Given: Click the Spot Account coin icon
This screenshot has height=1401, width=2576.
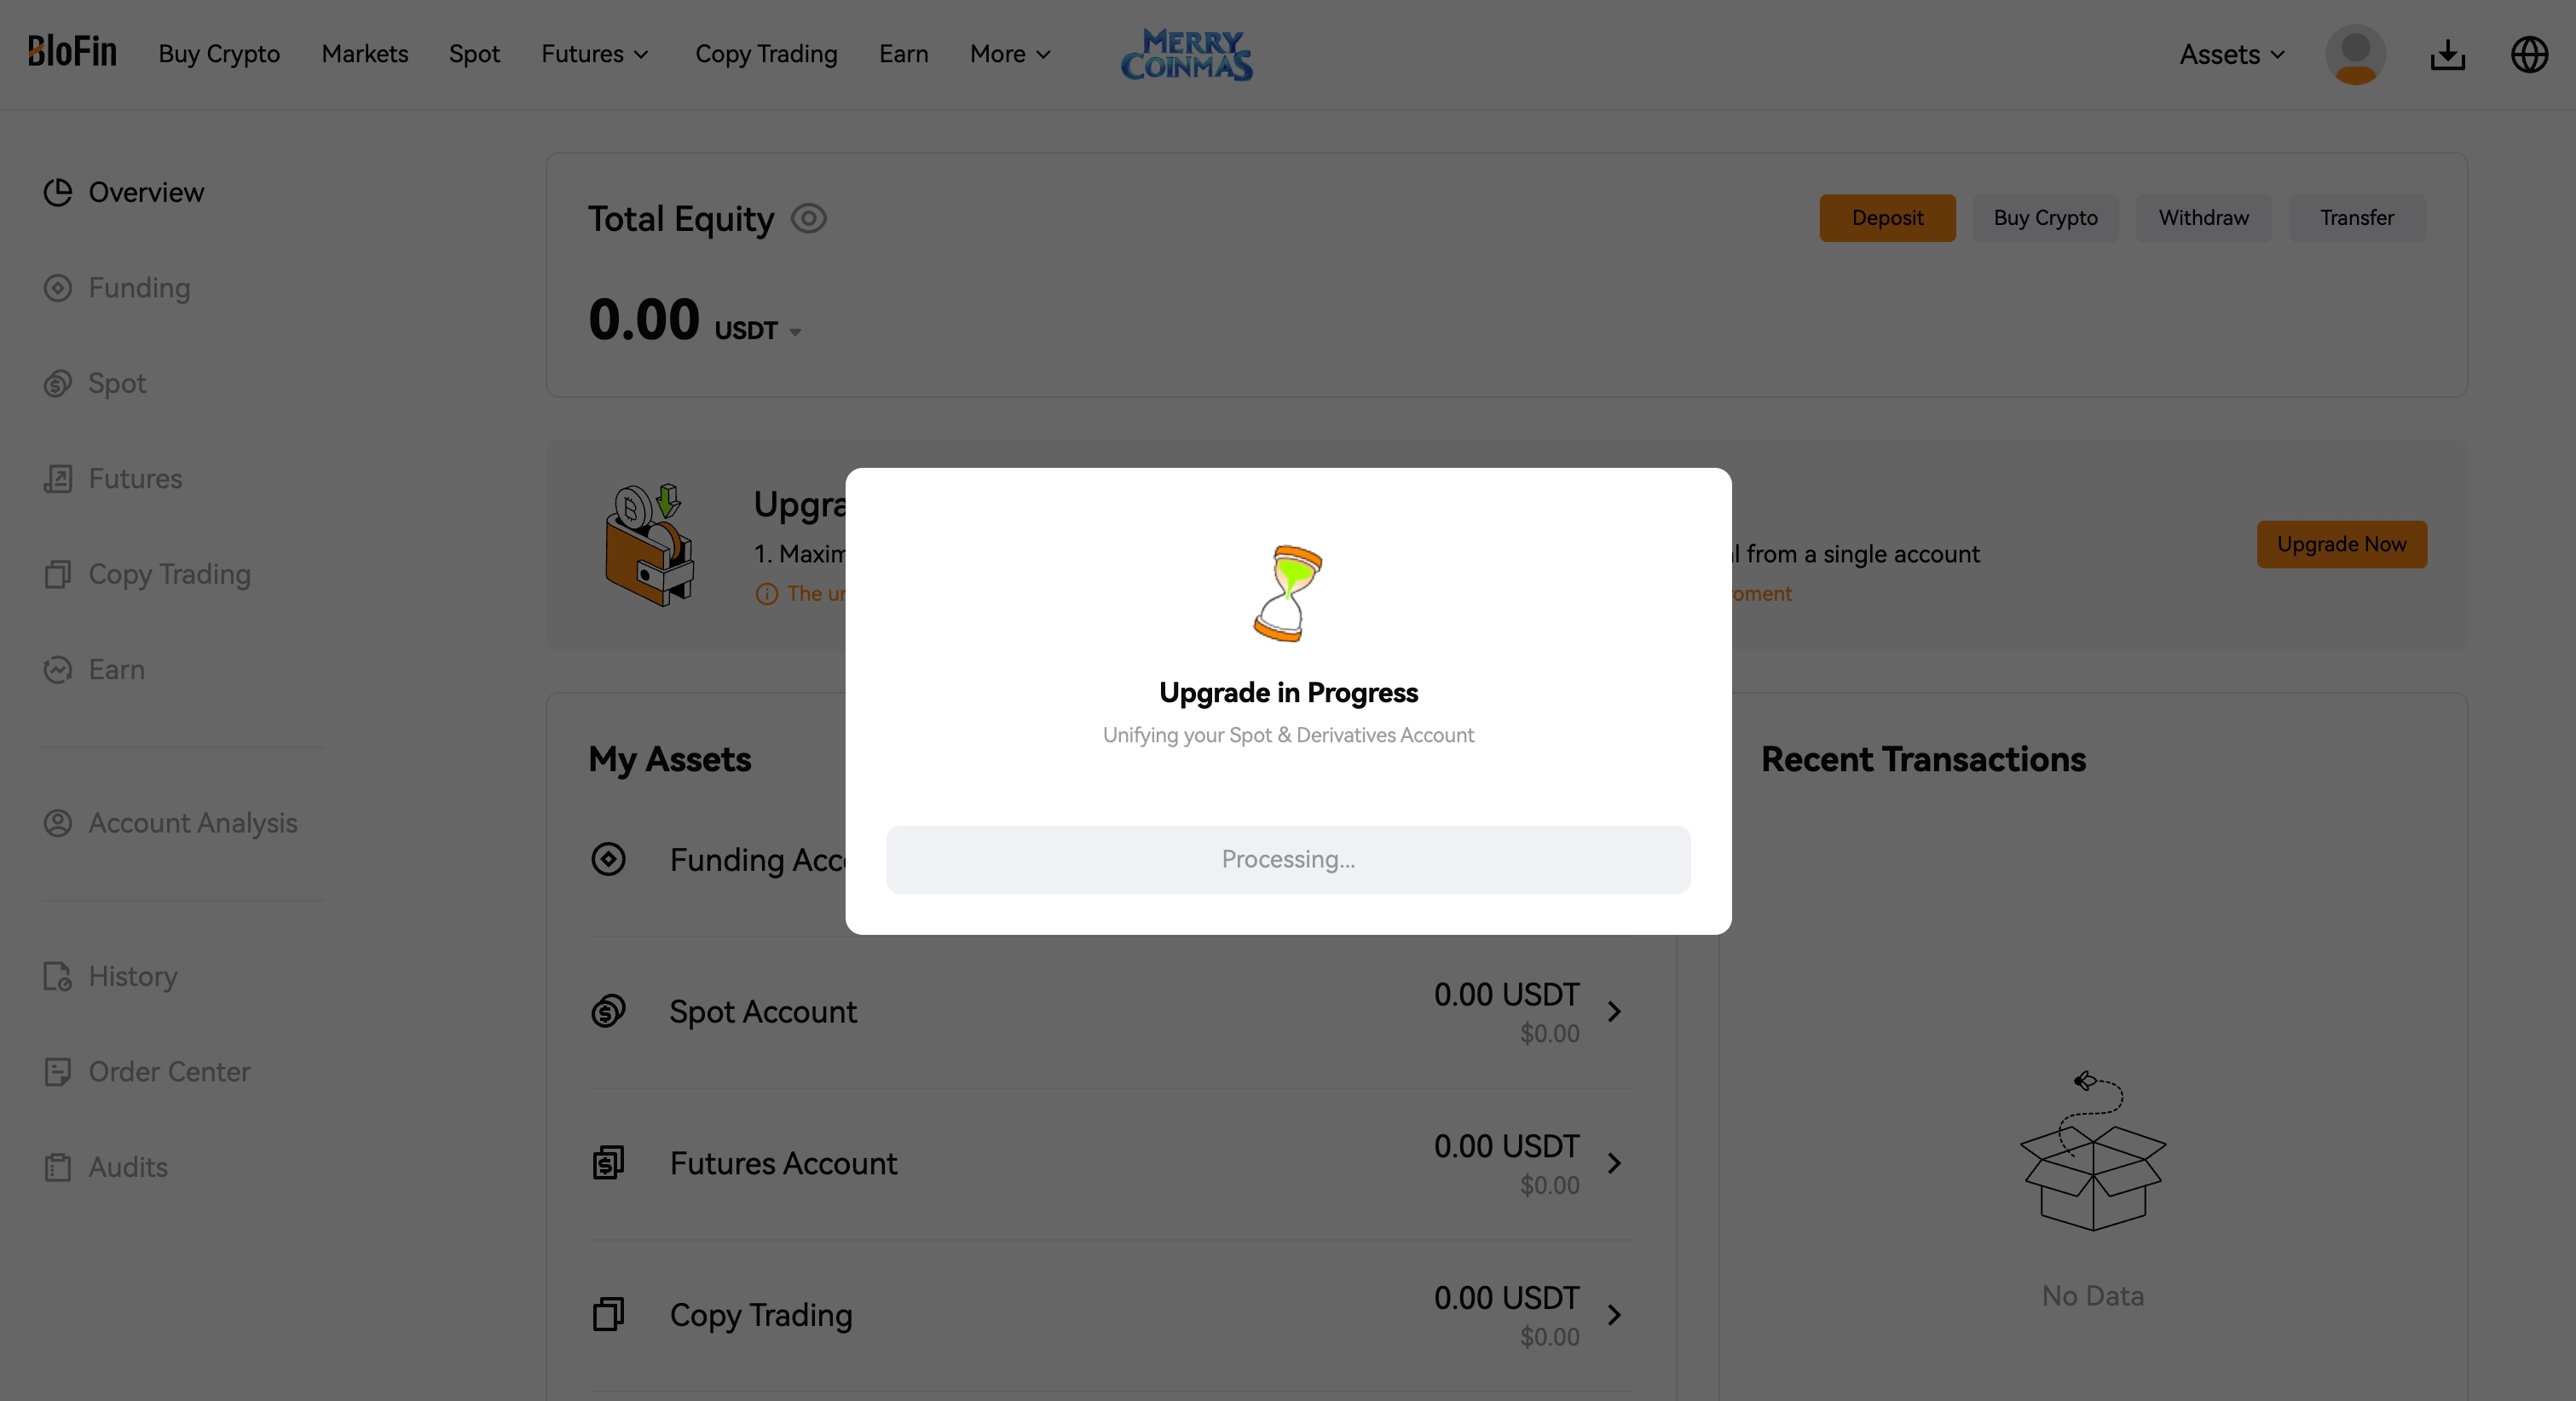Looking at the screenshot, I should pyautogui.click(x=608, y=1011).
